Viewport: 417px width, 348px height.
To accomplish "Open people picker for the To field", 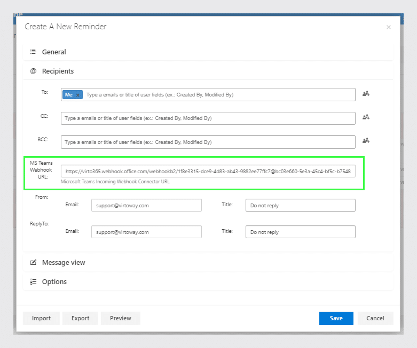I will pyautogui.click(x=366, y=94).
